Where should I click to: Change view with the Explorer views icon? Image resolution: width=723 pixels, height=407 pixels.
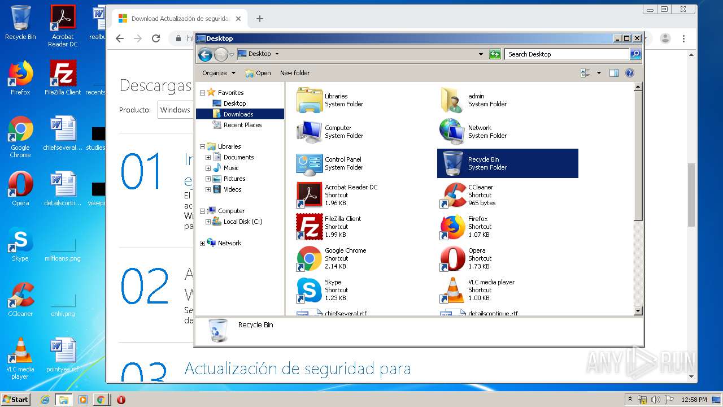click(x=585, y=73)
